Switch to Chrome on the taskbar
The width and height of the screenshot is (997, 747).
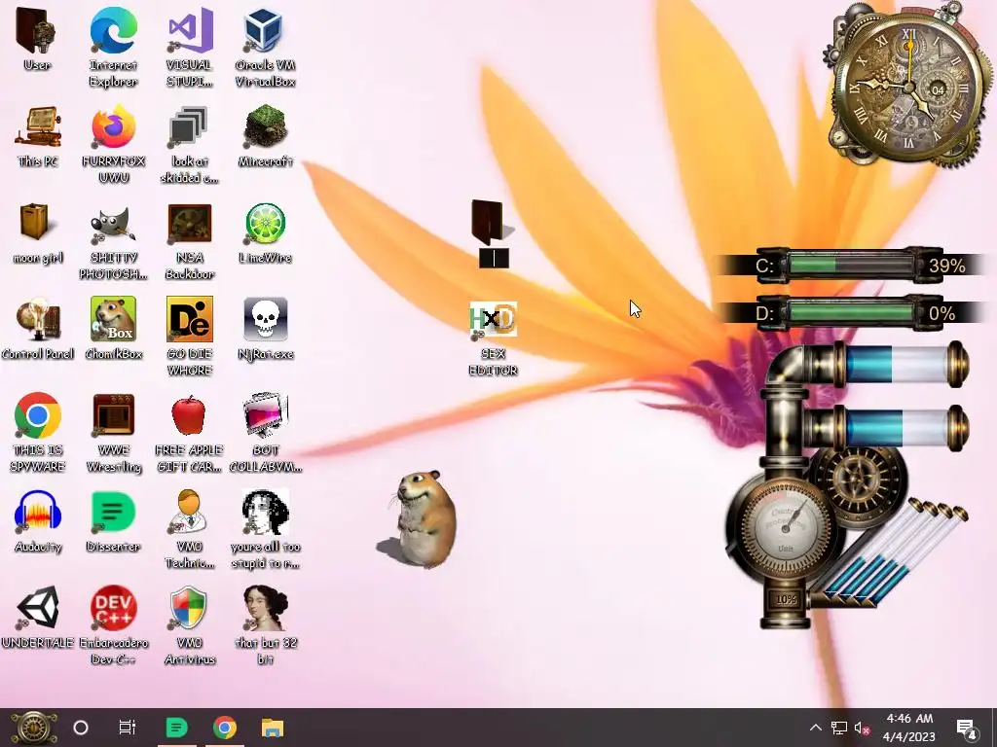point(225,728)
